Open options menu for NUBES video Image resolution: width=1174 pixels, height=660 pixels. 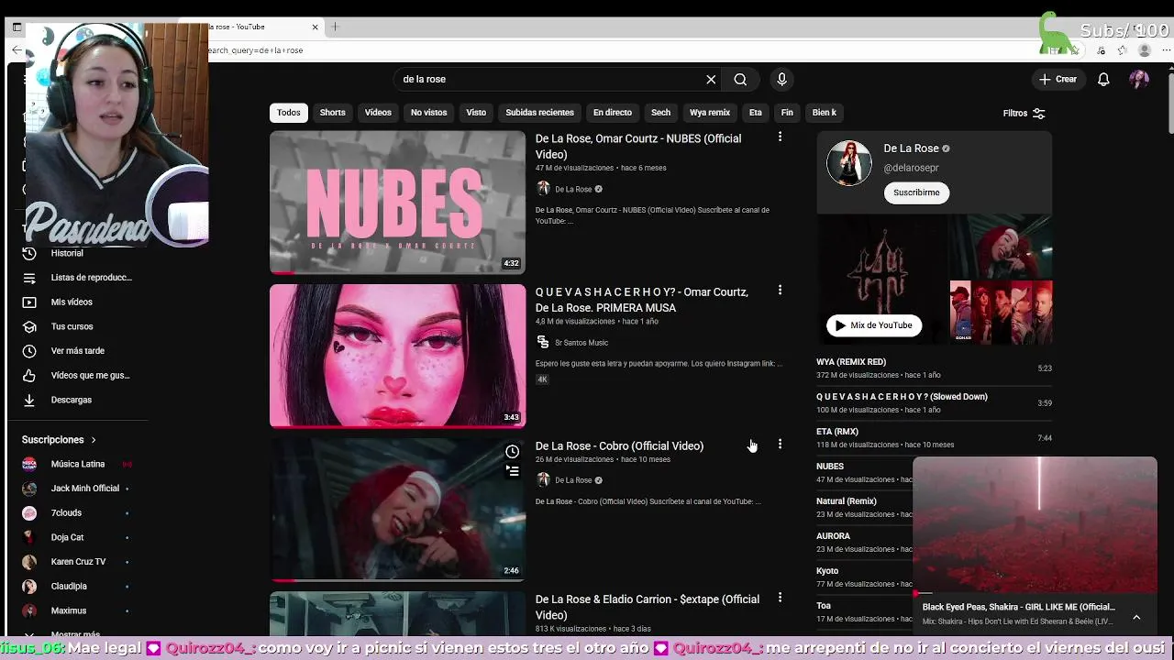[780, 137]
